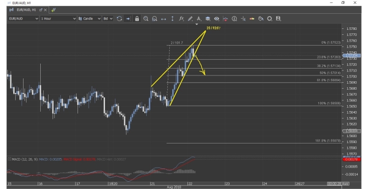Click the save chart disk icon
368x189 pixels.
coord(278,19)
